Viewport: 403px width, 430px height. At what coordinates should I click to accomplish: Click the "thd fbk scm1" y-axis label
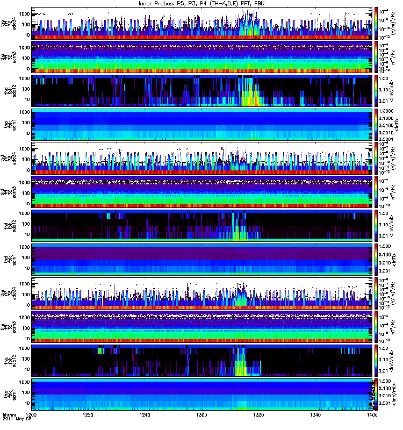[10, 260]
